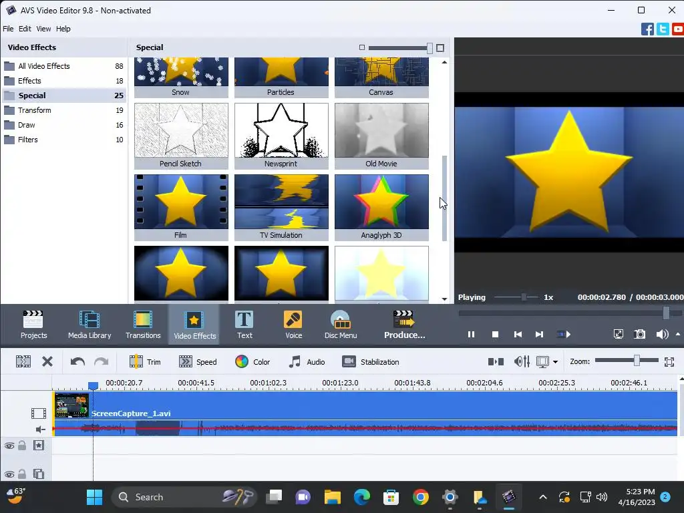Fit timeline zoom to window
Screen dimensions: 684x513
(669, 361)
